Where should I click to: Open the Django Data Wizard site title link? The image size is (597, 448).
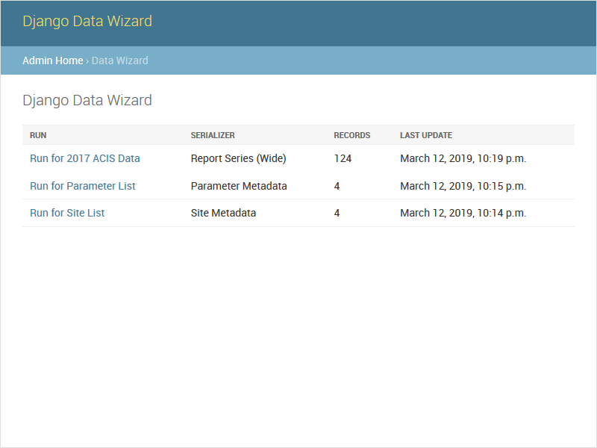pos(87,22)
